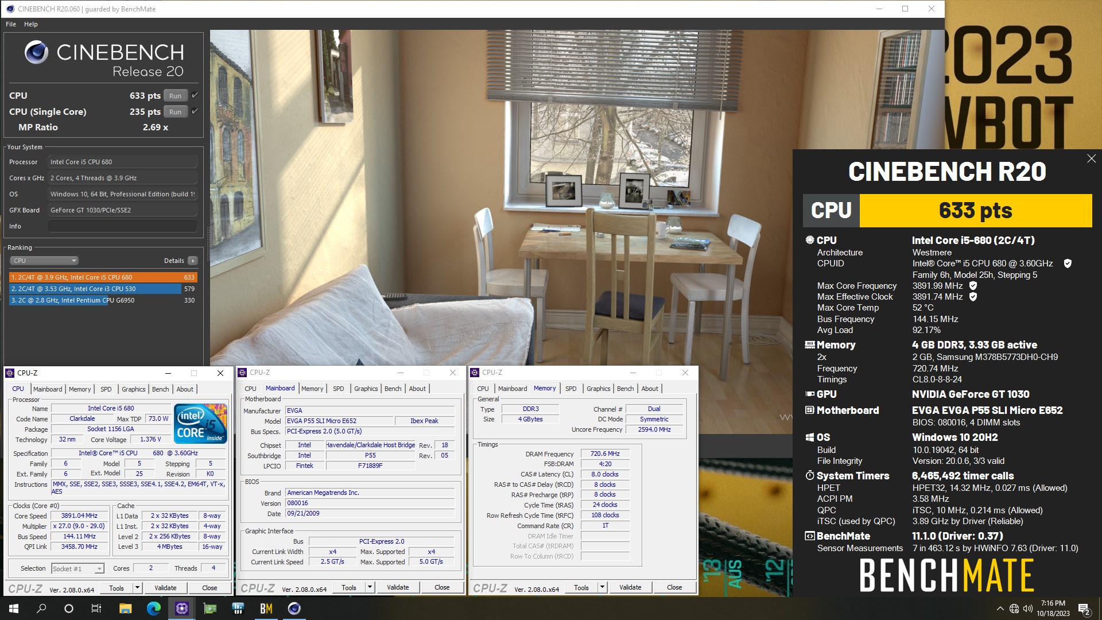The image size is (1102, 620).
Task: Click Validate in the Mainboard CPU-Z window
Action: [x=398, y=587]
